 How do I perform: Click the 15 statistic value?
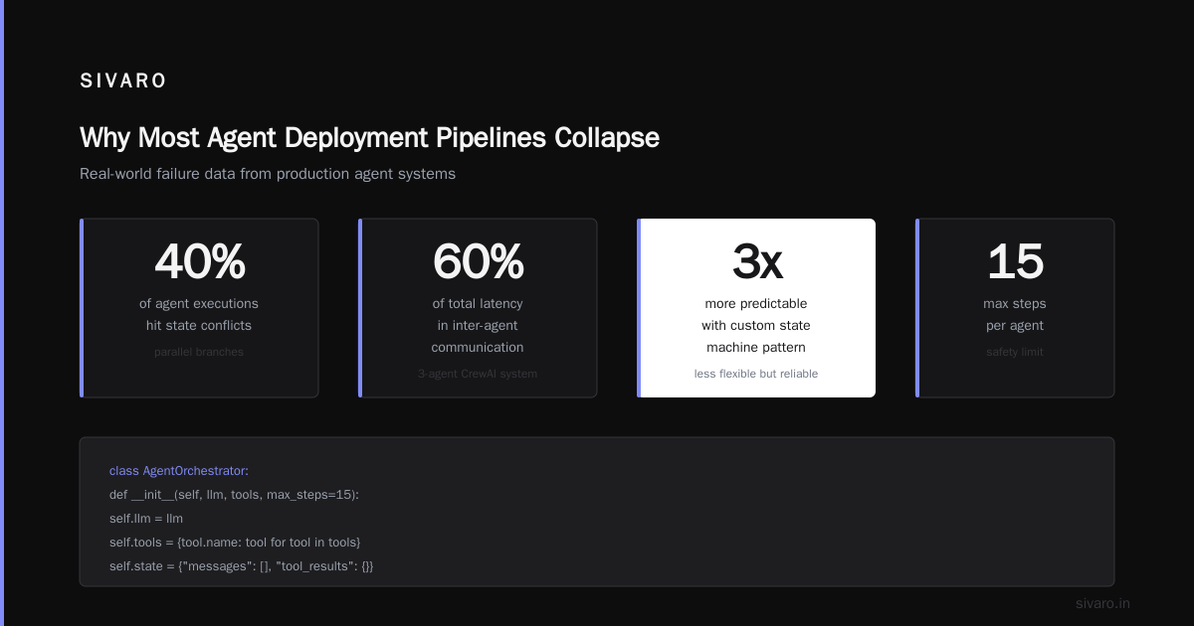pos(1015,261)
